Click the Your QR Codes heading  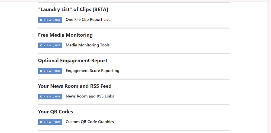(55, 112)
